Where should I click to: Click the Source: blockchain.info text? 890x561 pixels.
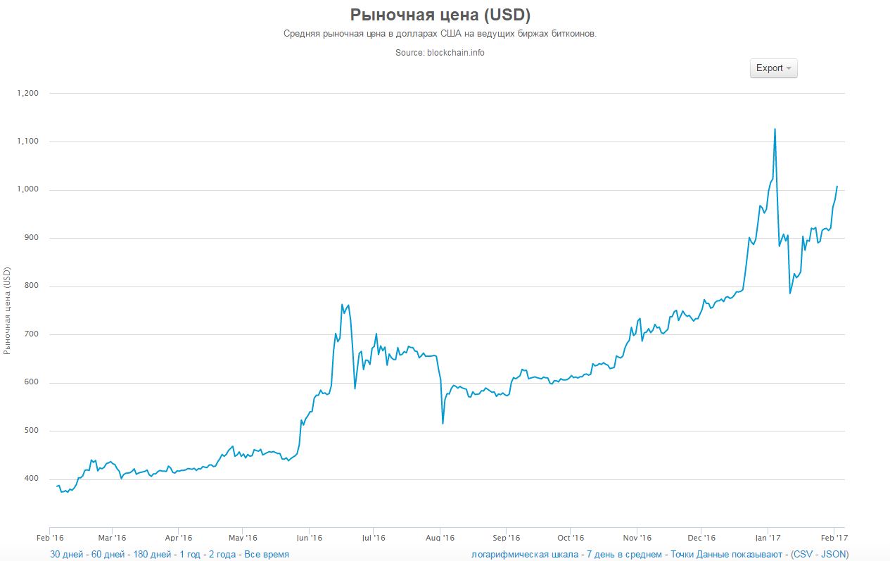440,52
